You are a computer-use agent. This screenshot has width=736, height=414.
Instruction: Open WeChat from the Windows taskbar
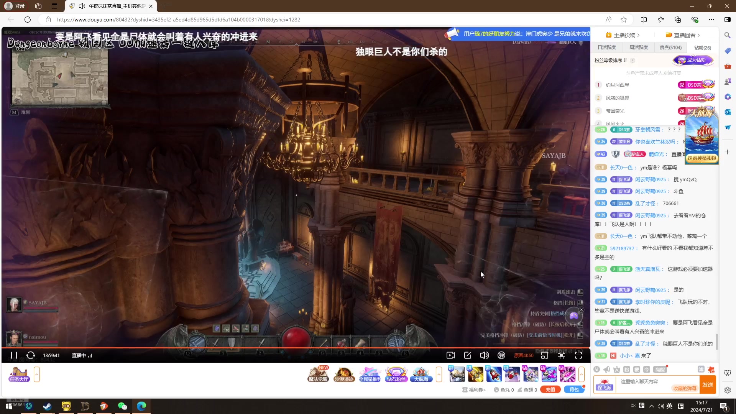coord(123,406)
